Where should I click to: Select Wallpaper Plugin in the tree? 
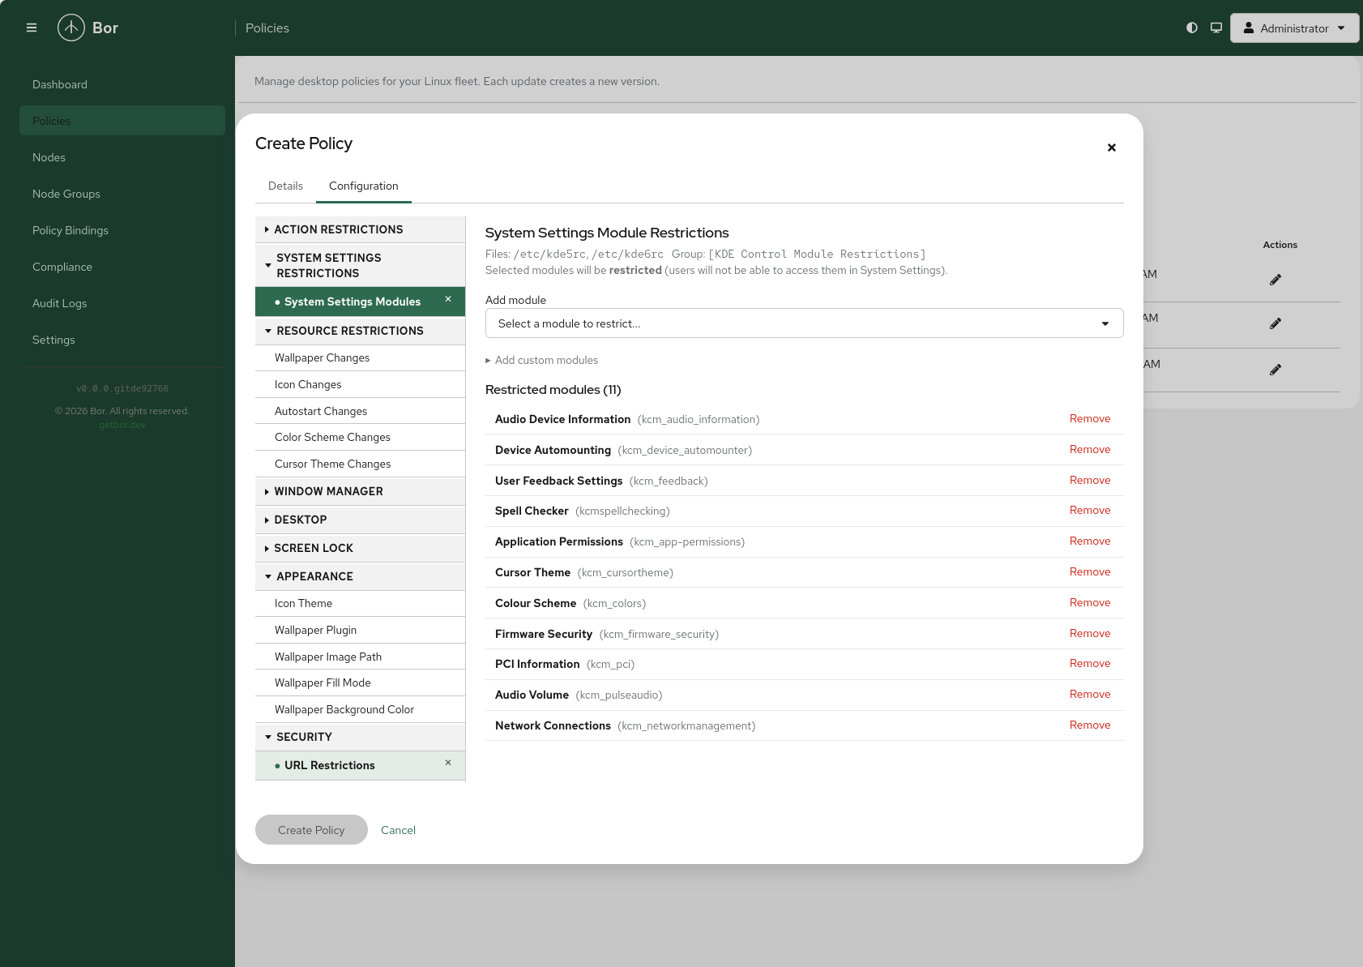point(360,630)
